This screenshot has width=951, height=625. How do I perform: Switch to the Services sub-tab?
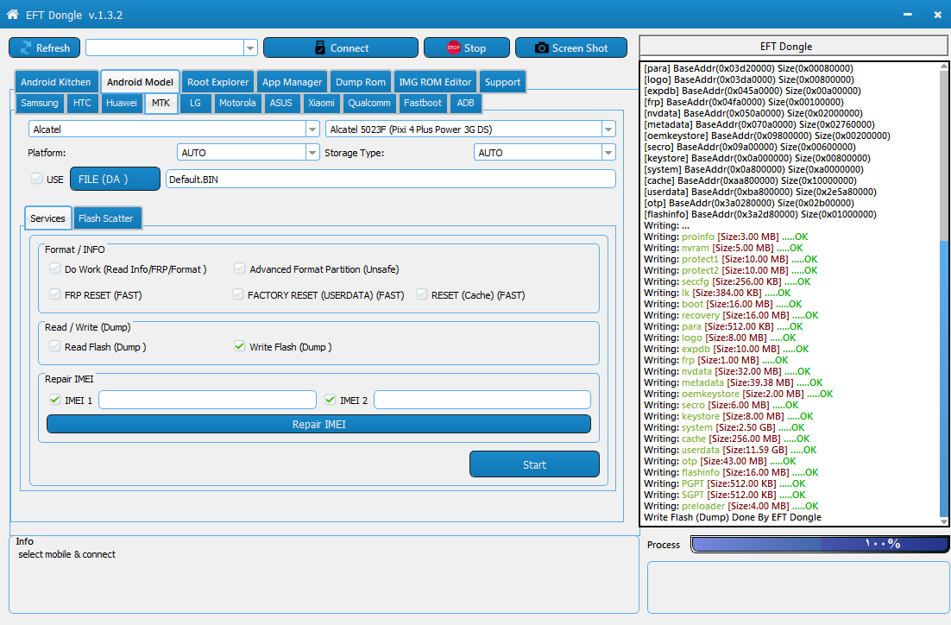click(48, 218)
